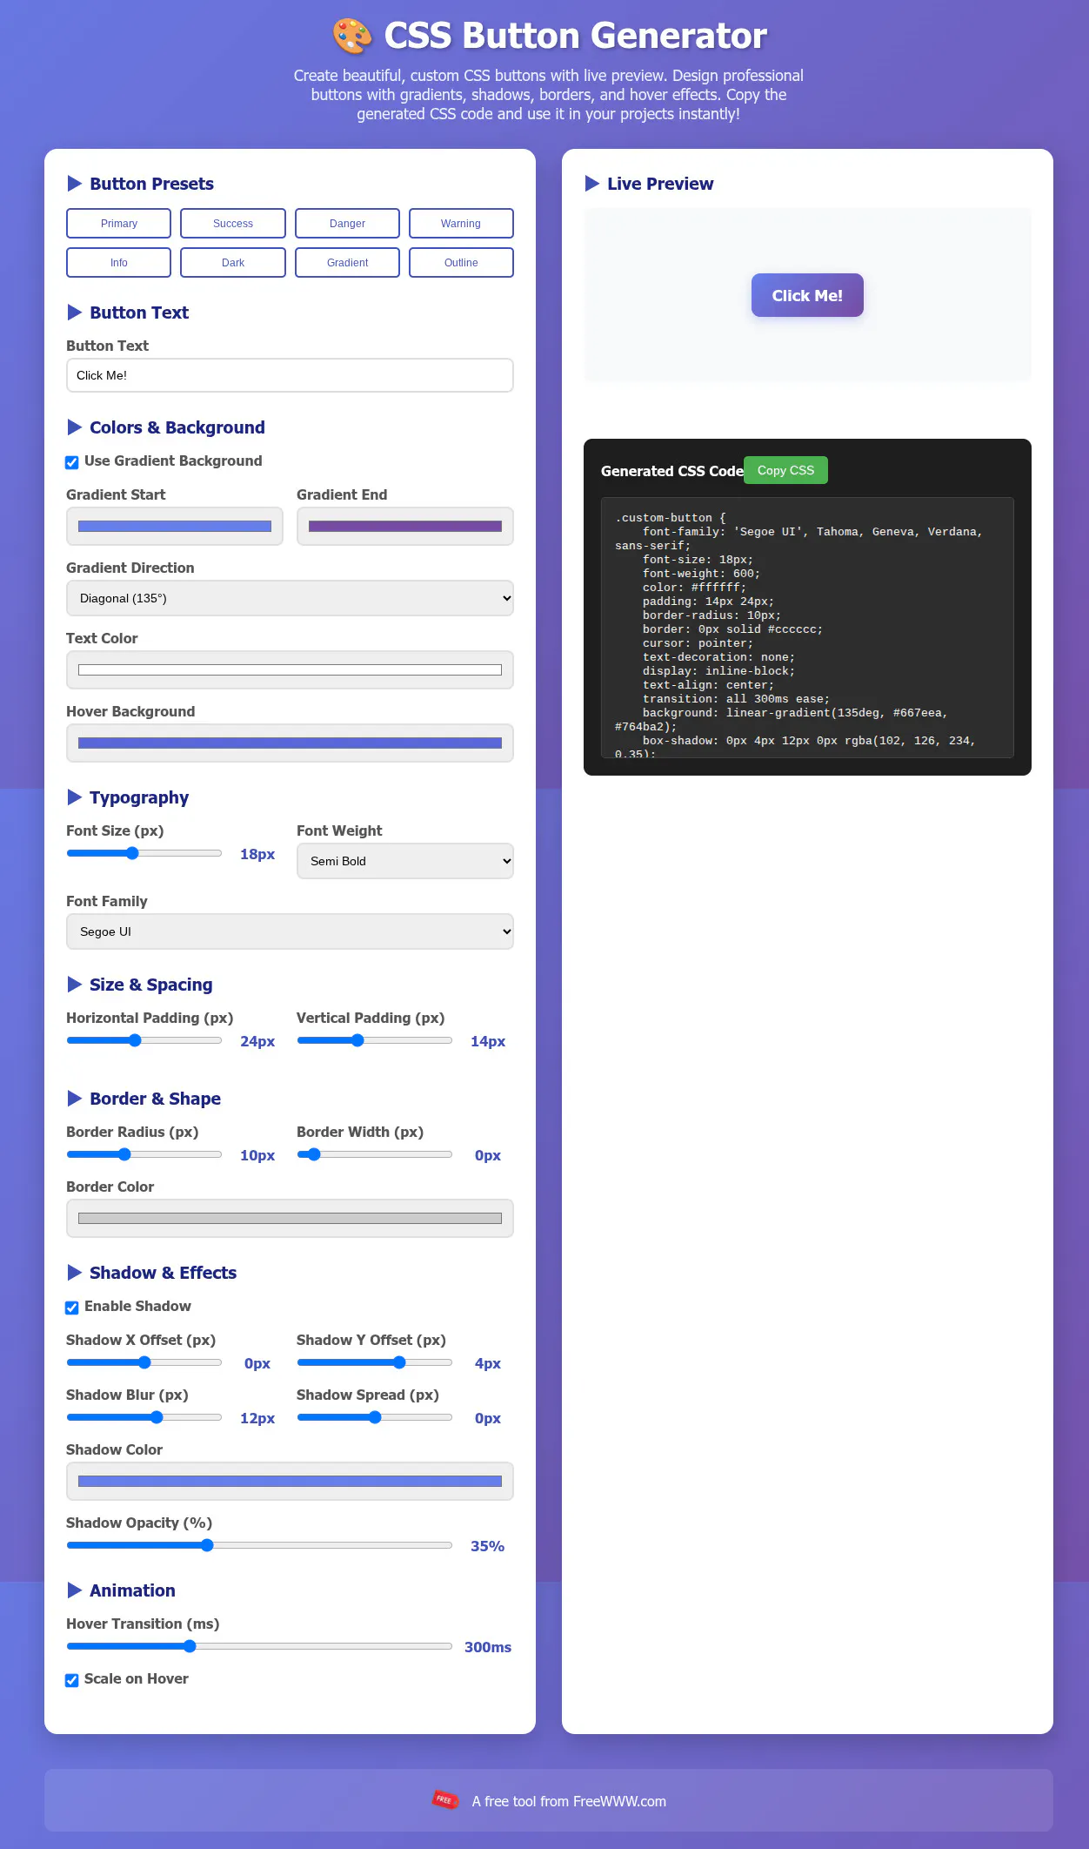Click the '300ms' hover transition value
Screen dimensions: 1089x1849
coord(487,1647)
